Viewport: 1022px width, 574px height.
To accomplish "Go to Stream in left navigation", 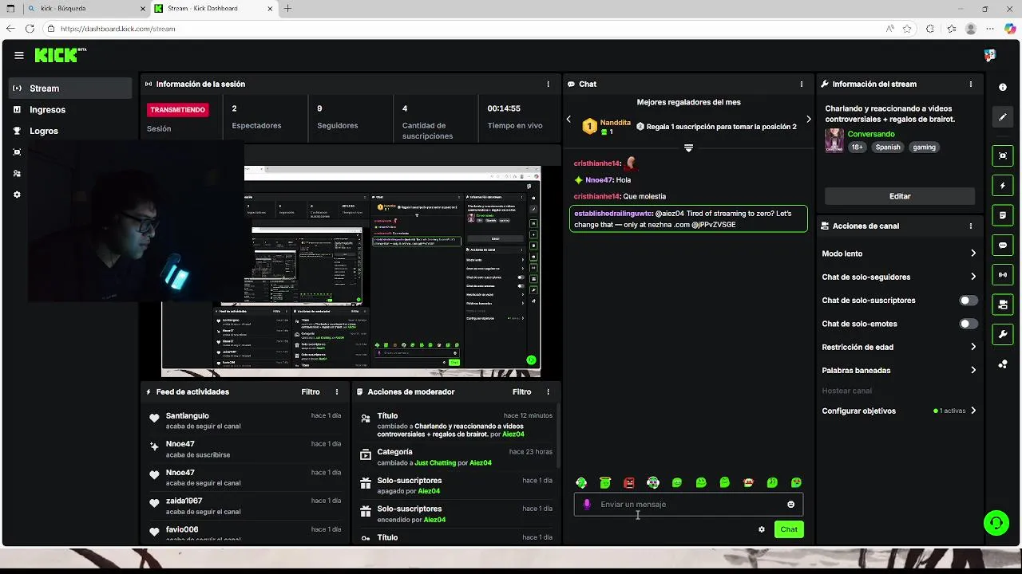I will (x=70, y=88).
